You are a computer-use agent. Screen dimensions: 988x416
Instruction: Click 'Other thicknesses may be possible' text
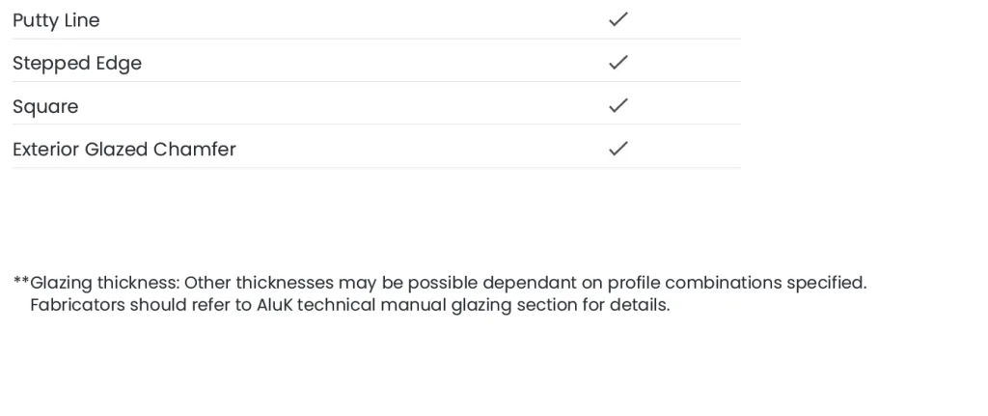point(331,284)
